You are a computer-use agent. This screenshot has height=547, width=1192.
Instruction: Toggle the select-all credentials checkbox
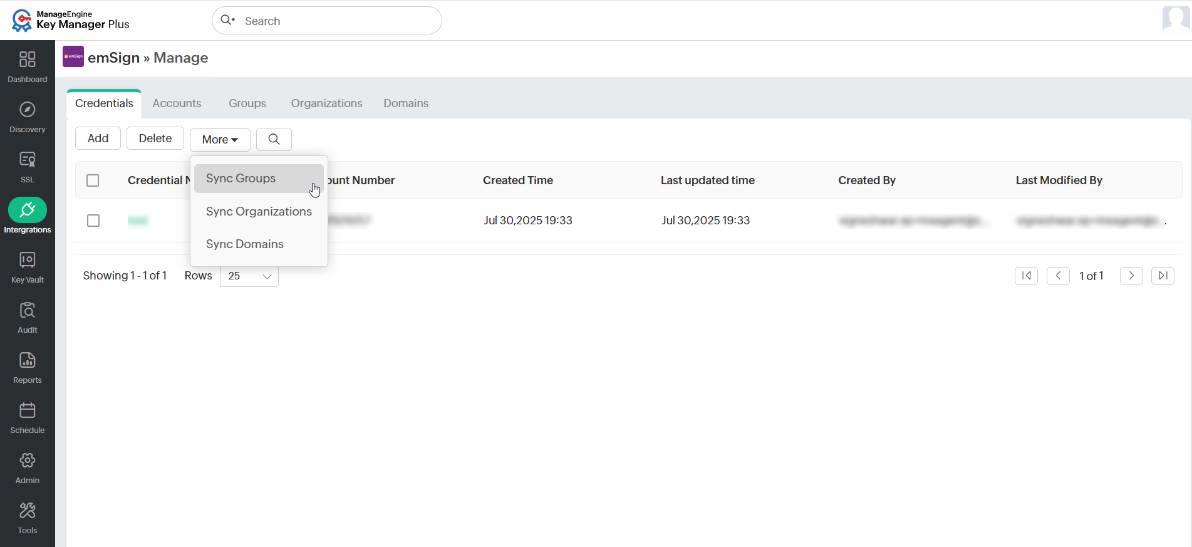tap(93, 180)
